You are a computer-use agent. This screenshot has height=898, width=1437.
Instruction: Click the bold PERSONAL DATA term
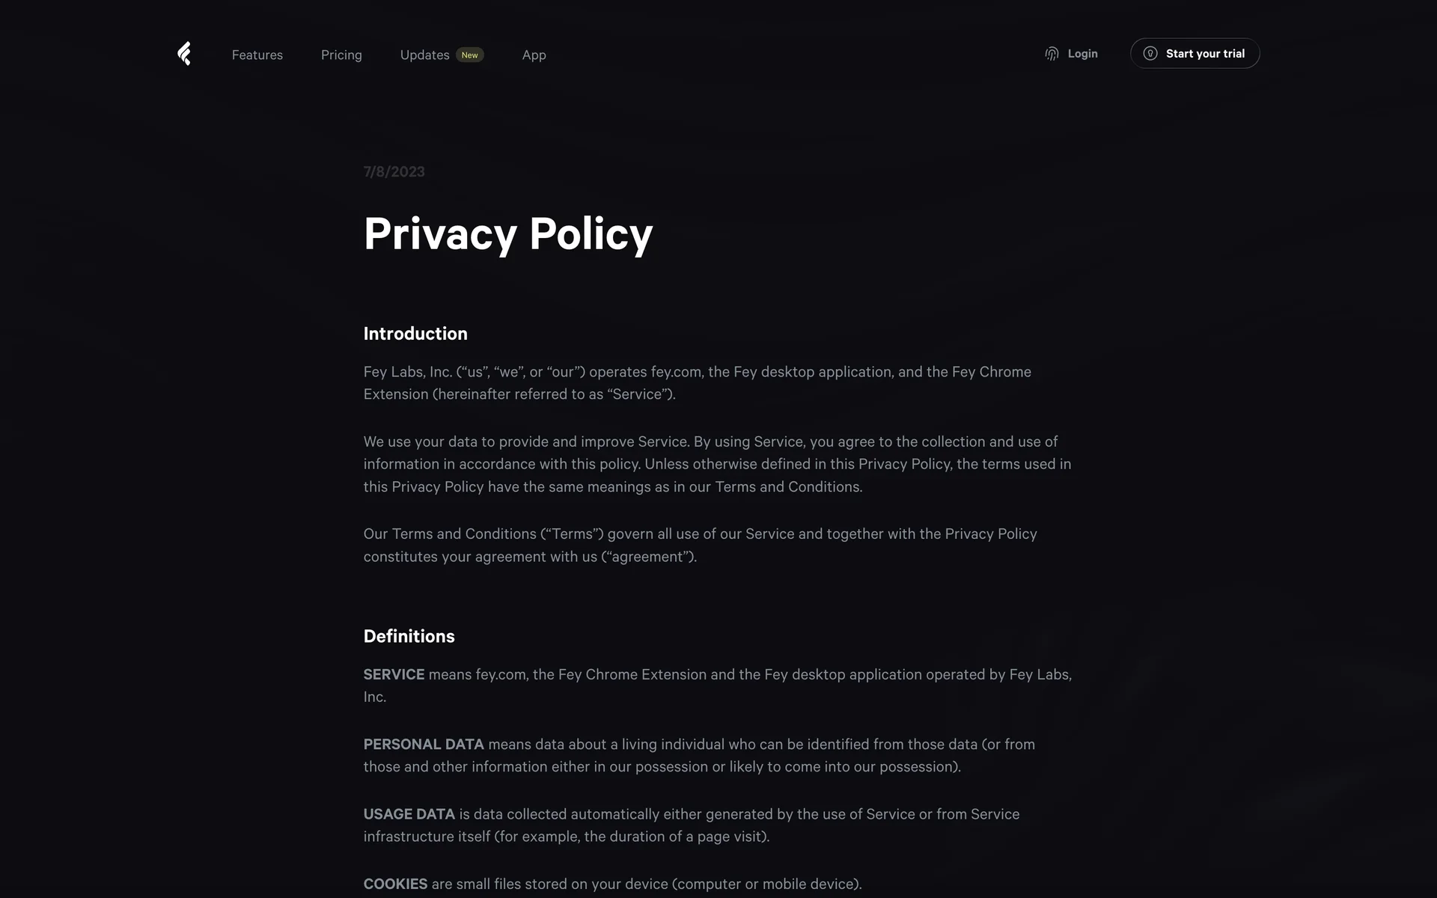tap(424, 745)
